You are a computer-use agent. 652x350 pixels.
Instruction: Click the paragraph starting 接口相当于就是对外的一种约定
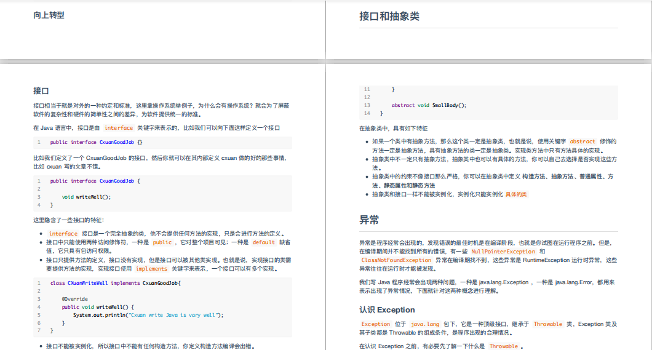161,110
